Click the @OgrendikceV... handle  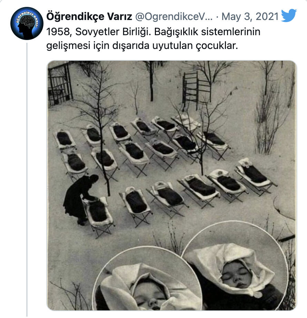(174, 17)
